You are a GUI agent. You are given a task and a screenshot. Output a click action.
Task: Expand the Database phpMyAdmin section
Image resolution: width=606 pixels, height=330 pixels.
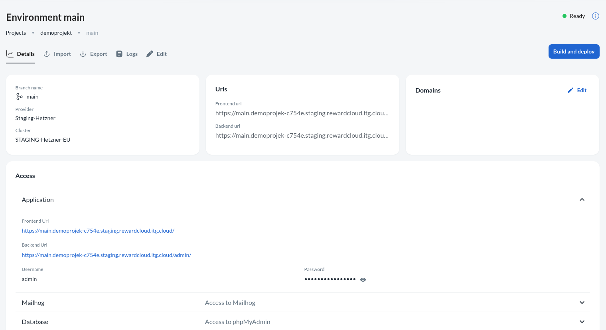(x=582, y=322)
